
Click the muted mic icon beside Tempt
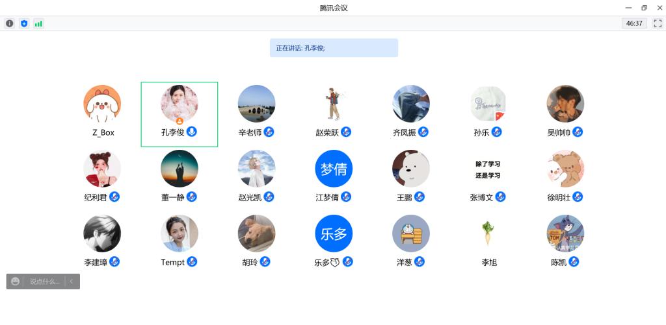[x=192, y=261]
